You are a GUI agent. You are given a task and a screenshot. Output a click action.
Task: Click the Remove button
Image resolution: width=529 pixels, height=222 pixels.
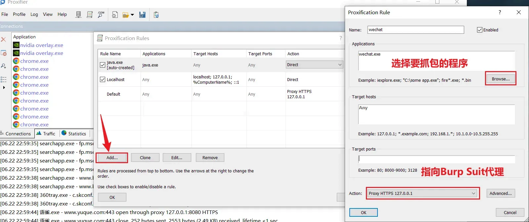pos(210,157)
